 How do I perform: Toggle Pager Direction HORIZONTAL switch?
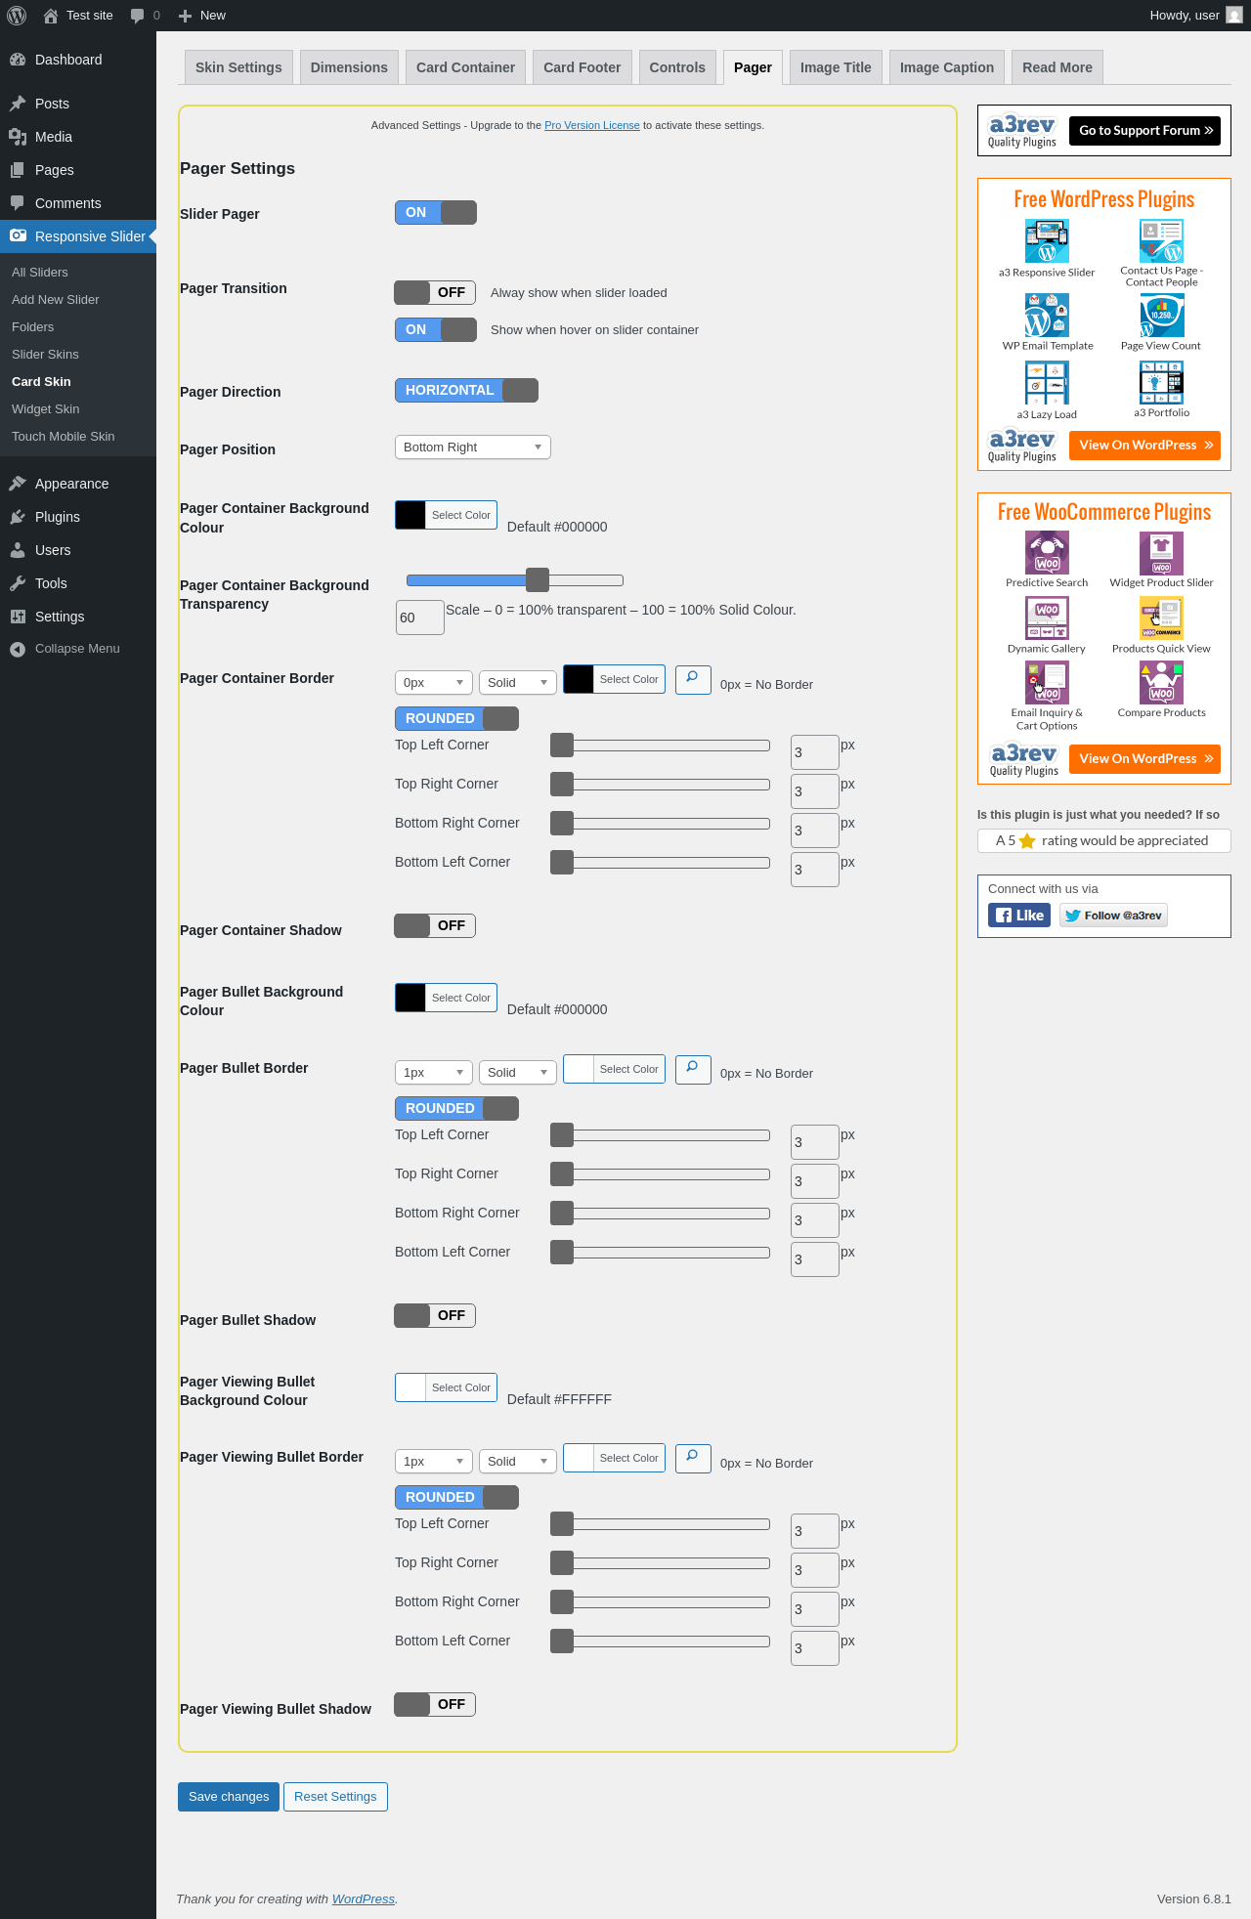(x=466, y=391)
